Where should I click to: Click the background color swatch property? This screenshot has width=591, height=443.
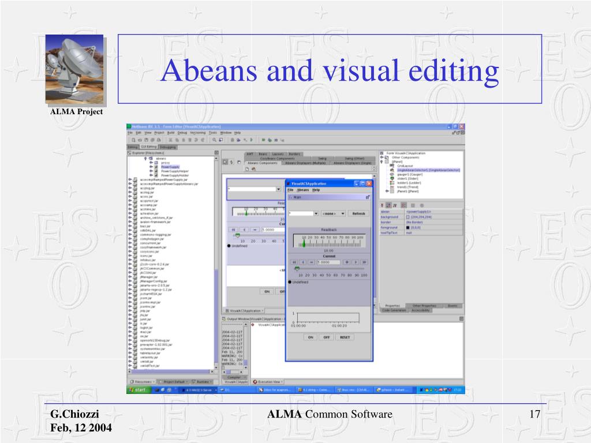[408, 217]
